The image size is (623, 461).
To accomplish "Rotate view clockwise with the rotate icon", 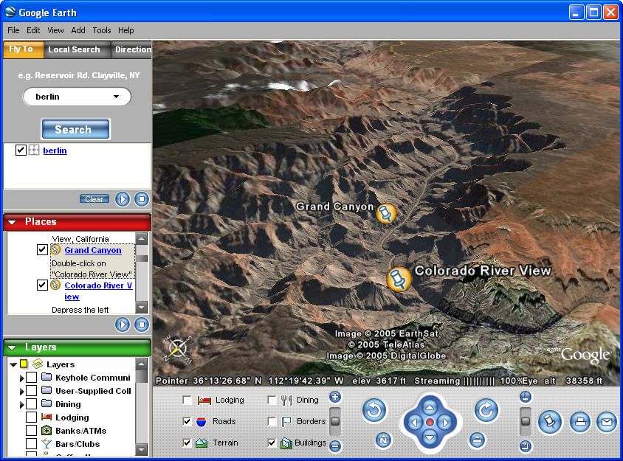I will tap(486, 412).
